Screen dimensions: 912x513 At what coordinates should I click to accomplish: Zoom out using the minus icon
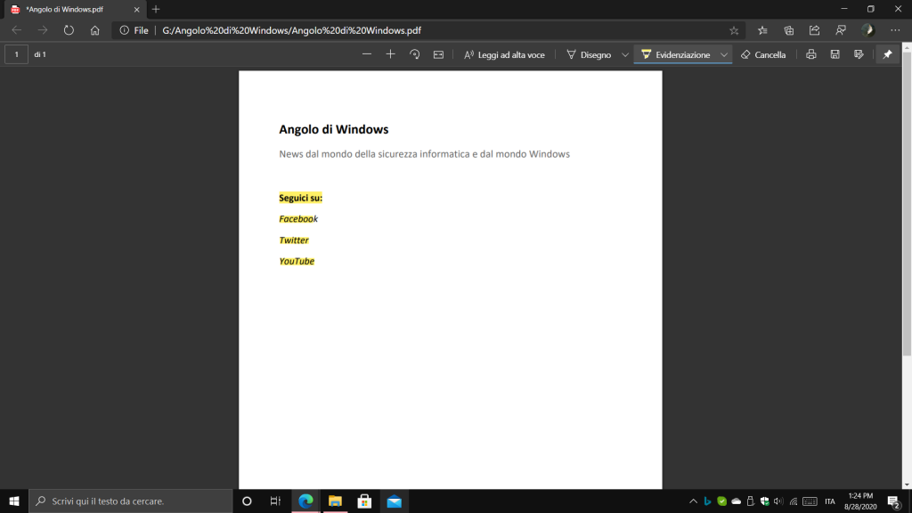coord(367,54)
